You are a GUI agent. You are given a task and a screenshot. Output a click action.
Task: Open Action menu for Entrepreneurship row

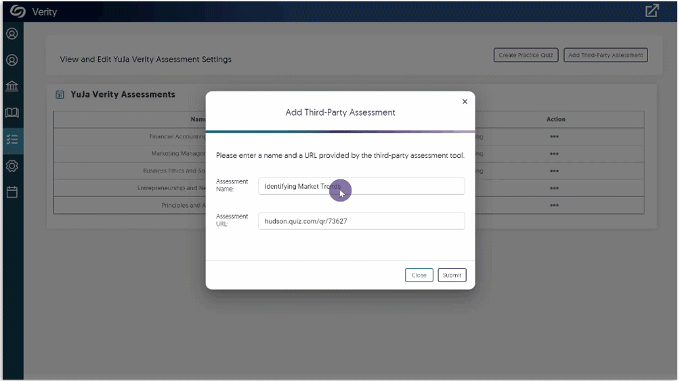point(554,188)
